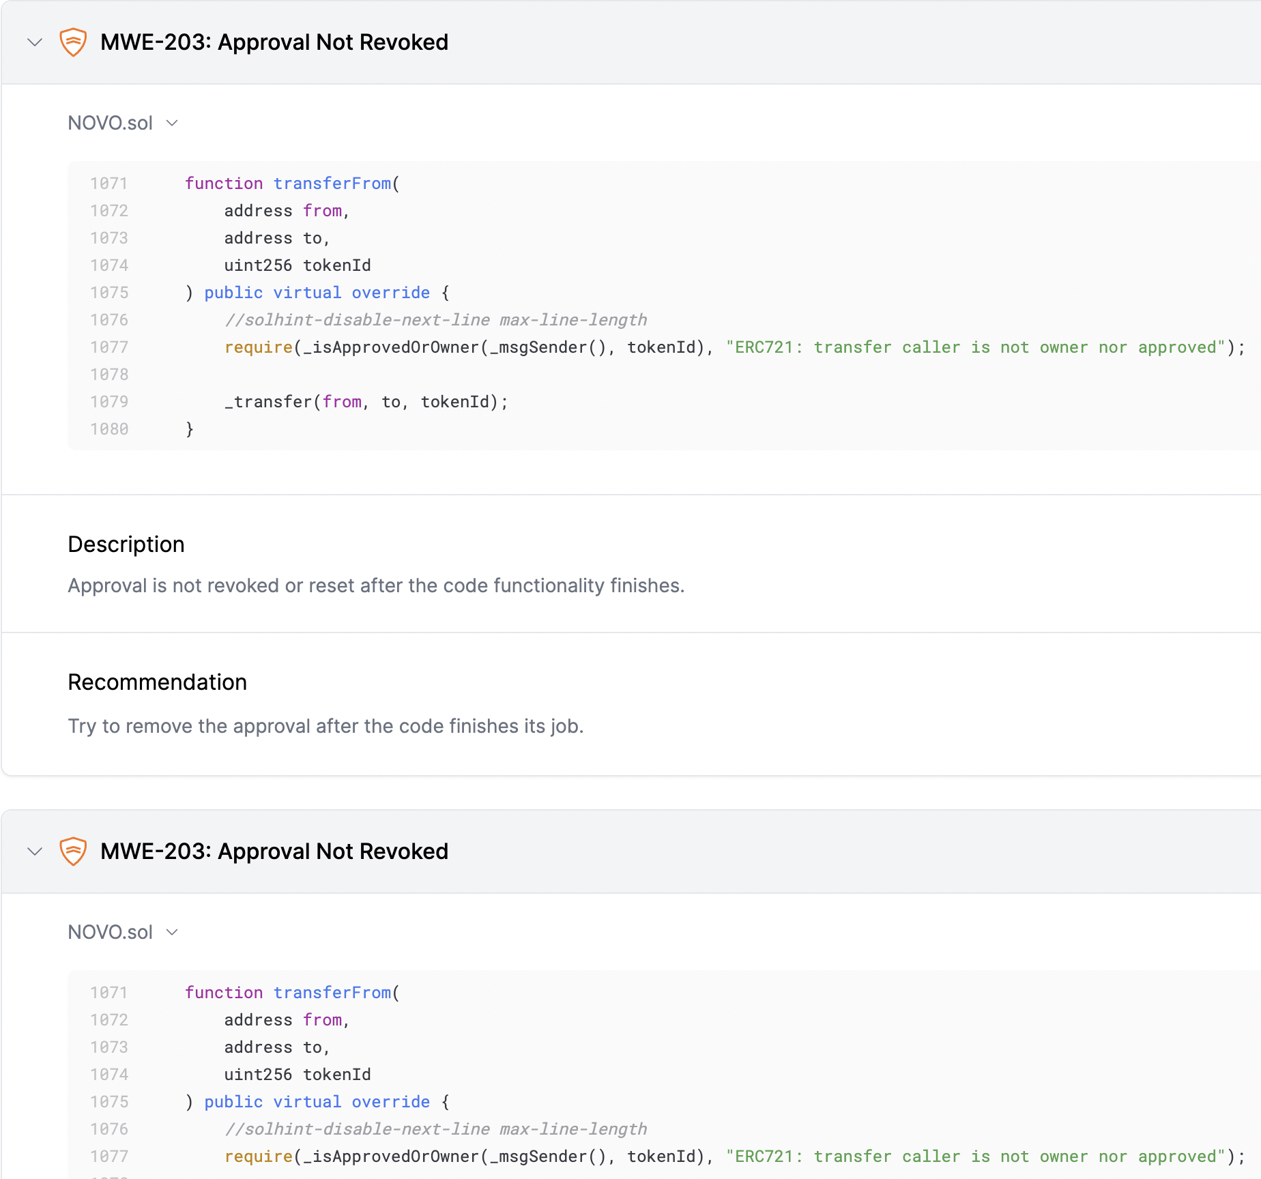Click 'function transferFrom(' in the second code block
Image resolution: width=1261 pixels, height=1179 pixels.
click(292, 993)
